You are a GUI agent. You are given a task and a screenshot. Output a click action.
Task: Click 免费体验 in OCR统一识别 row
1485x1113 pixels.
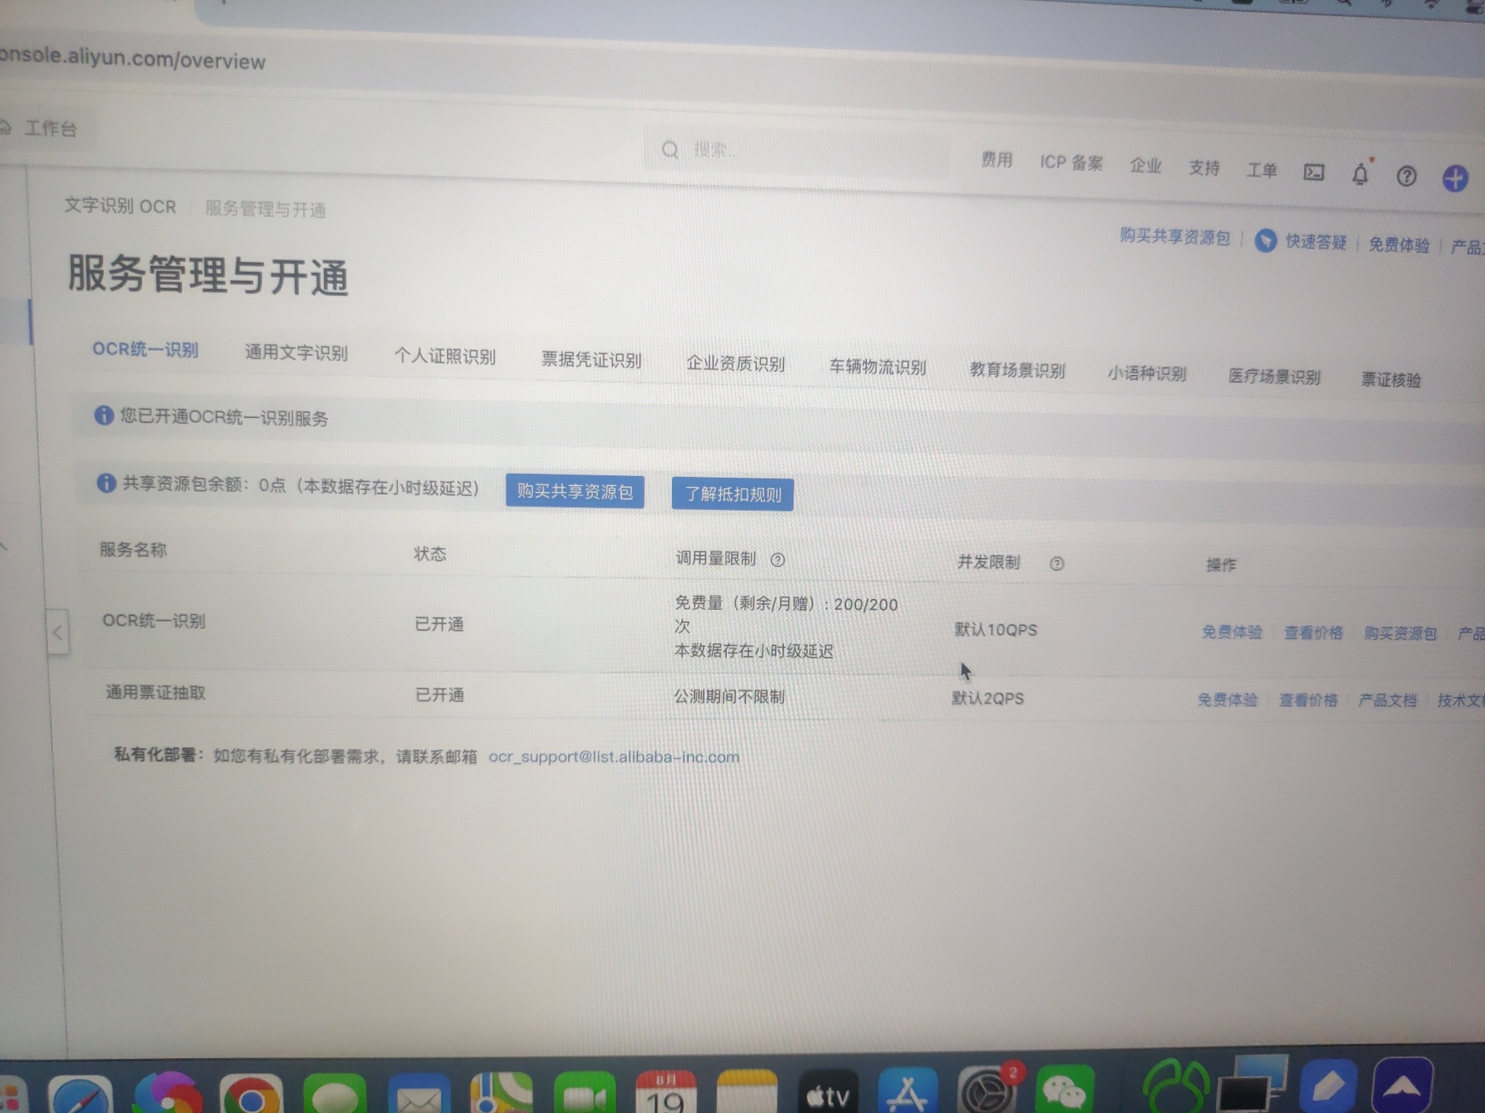click(1231, 632)
